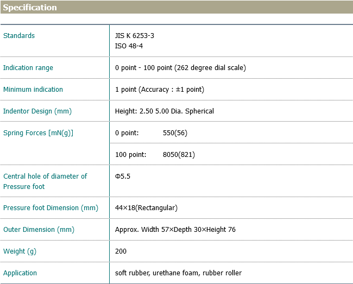Click the Weight value 200
Image resolution: width=353 pixels, height=284 pixels.
[121, 251]
